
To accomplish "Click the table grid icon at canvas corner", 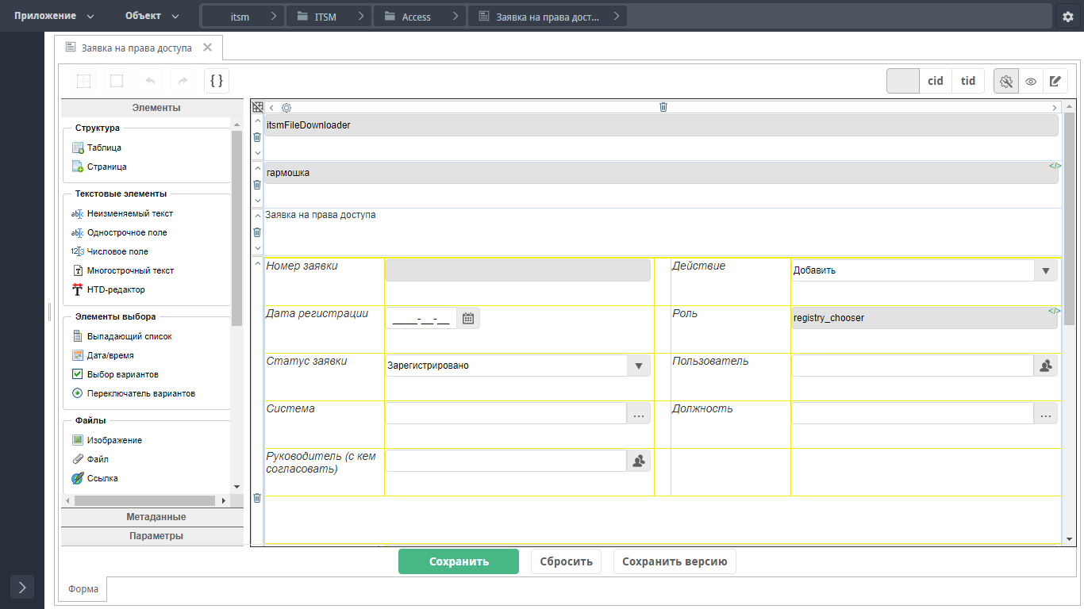I will click(x=258, y=107).
